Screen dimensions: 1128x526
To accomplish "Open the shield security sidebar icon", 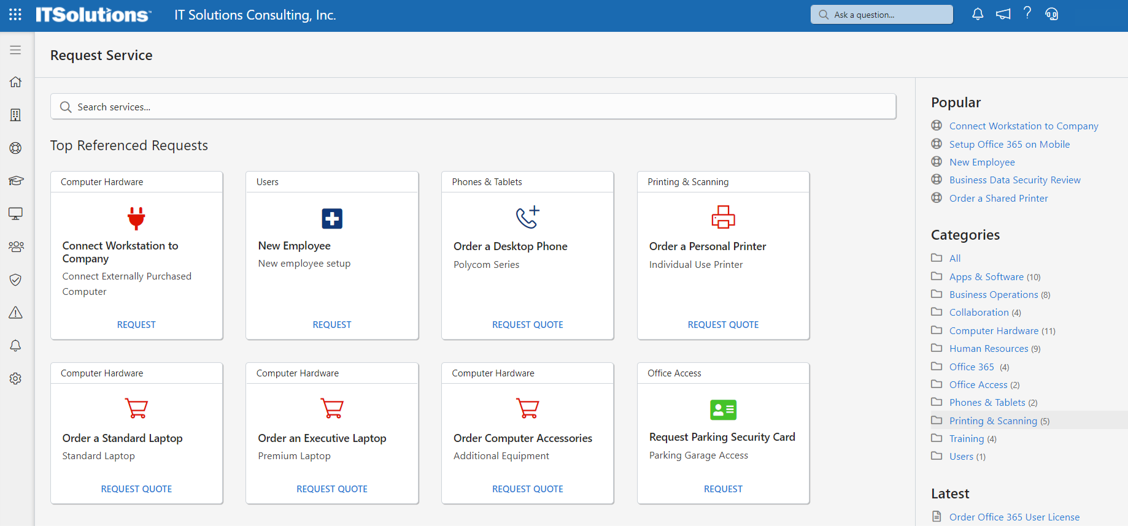I will pyautogui.click(x=15, y=280).
